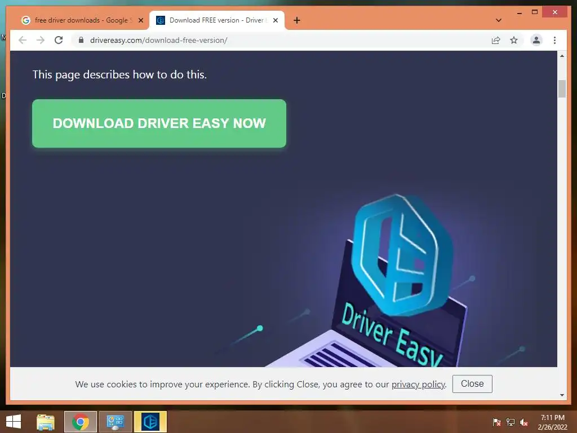Click 'This page describes how to do this.' text
Viewport: 577px width, 433px height.
(119, 75)
